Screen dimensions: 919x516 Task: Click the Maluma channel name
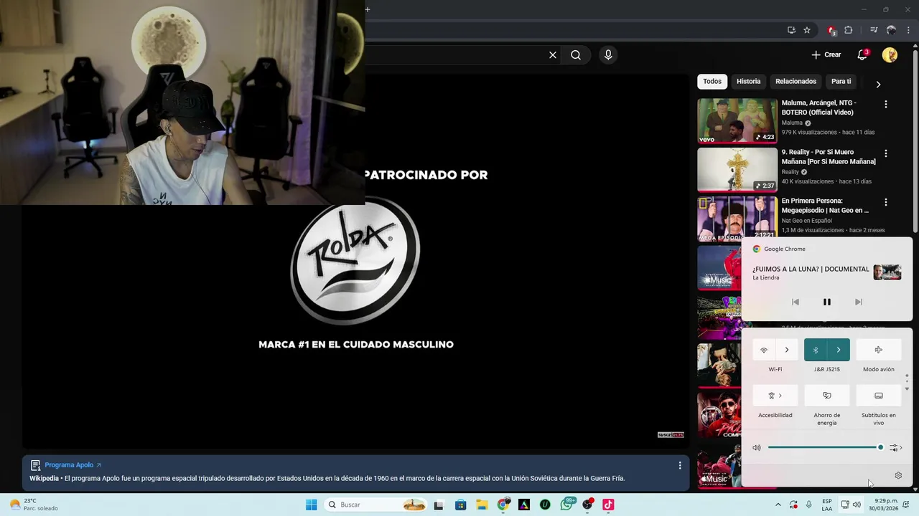[x=792, y=123]
